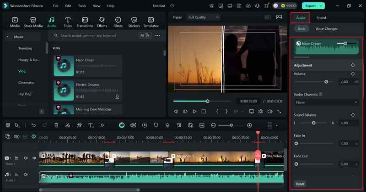
Task: Click the Stop button in player
Action: pos(204,112)
